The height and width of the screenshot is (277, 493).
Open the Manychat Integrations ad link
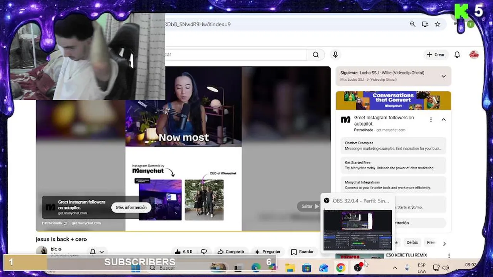(x=393, y=185)
